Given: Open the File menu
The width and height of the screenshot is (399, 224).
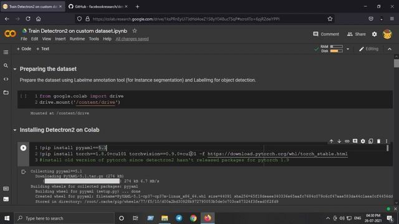Looking at the screenshot, I should tap(24, 39).
